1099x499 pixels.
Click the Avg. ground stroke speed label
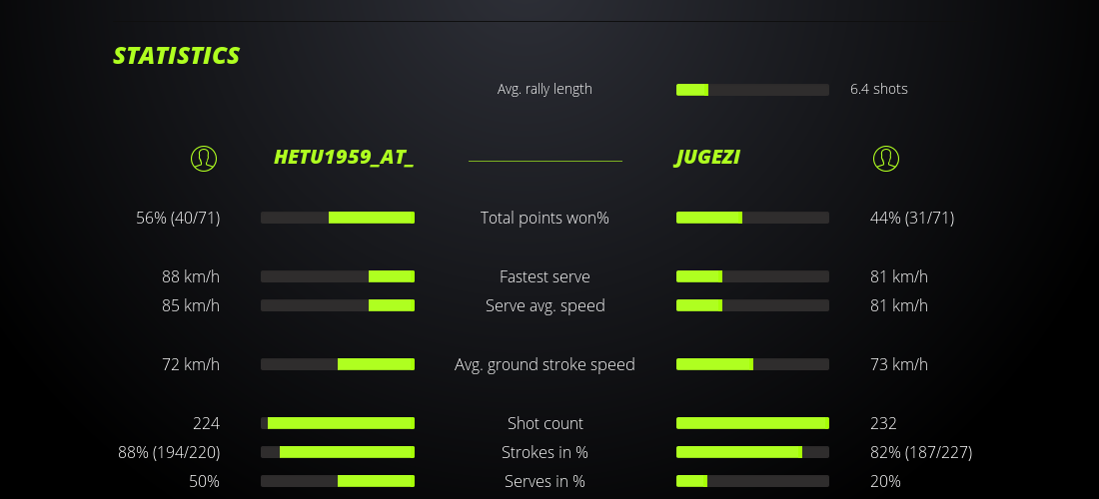(x=545, y=364)
